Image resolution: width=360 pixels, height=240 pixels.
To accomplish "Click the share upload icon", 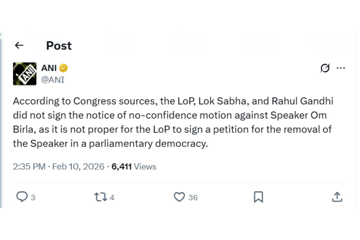I will tap(337, 197).
